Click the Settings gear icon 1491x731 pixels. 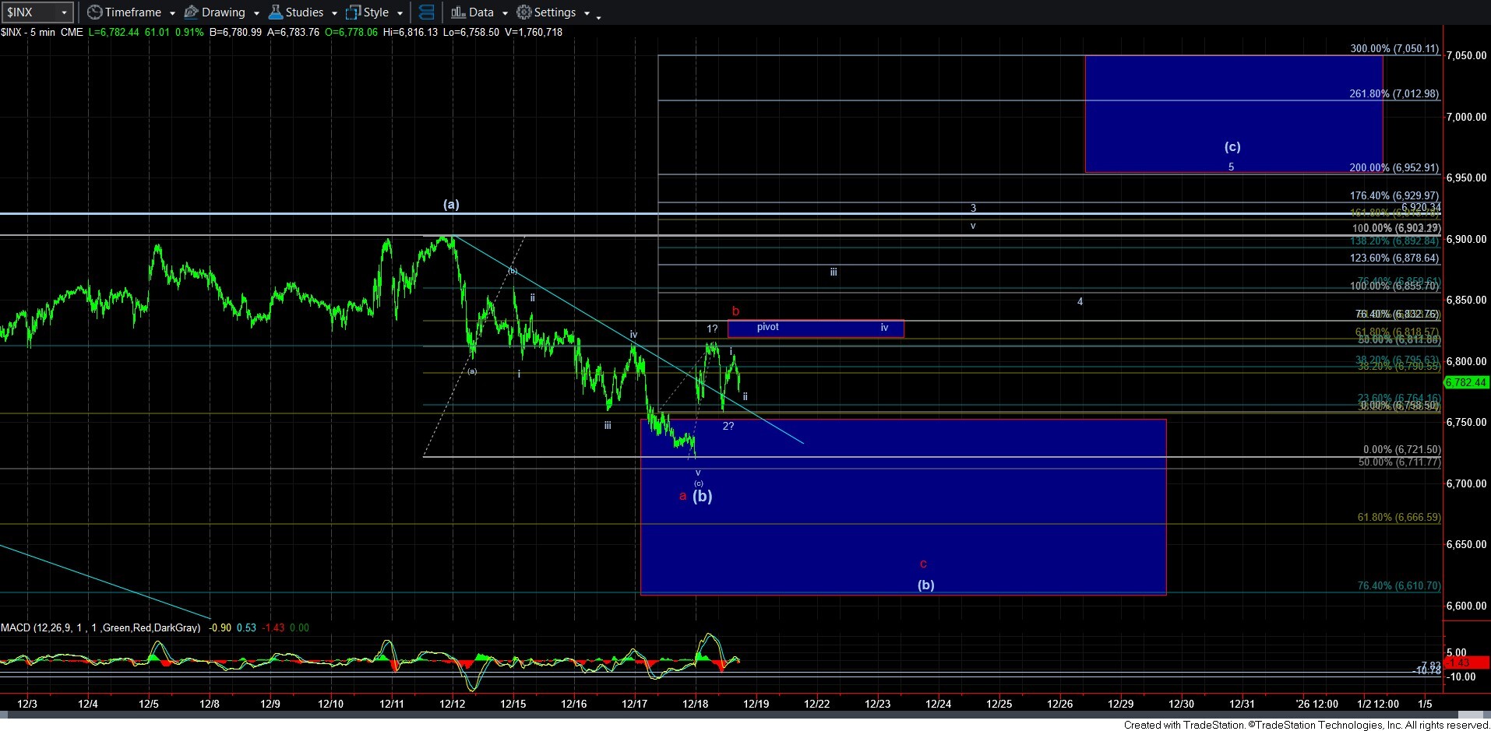coord(524,12)
